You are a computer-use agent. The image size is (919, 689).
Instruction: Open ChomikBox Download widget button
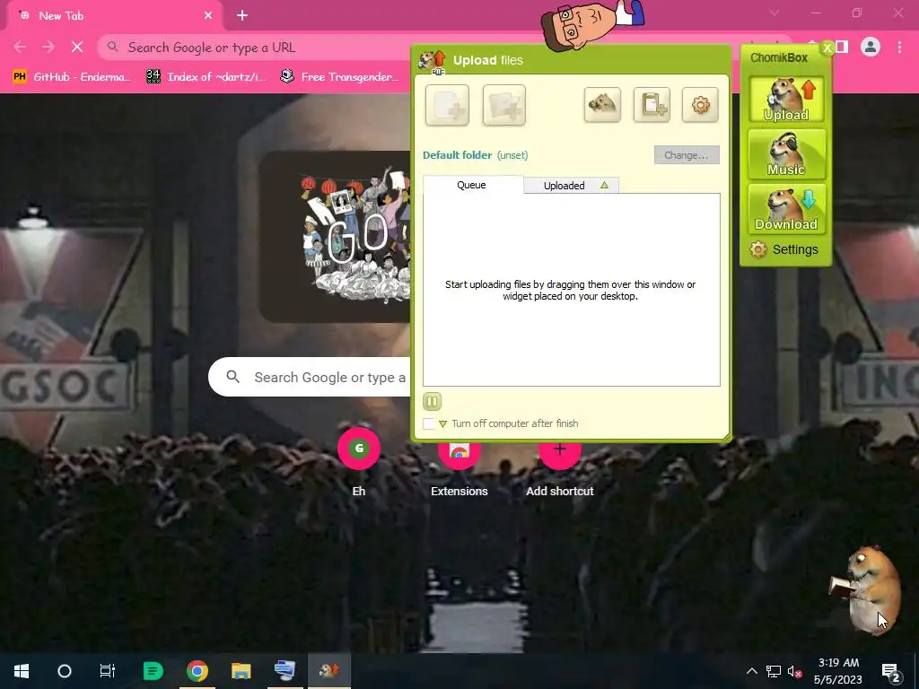click(786, 209)
